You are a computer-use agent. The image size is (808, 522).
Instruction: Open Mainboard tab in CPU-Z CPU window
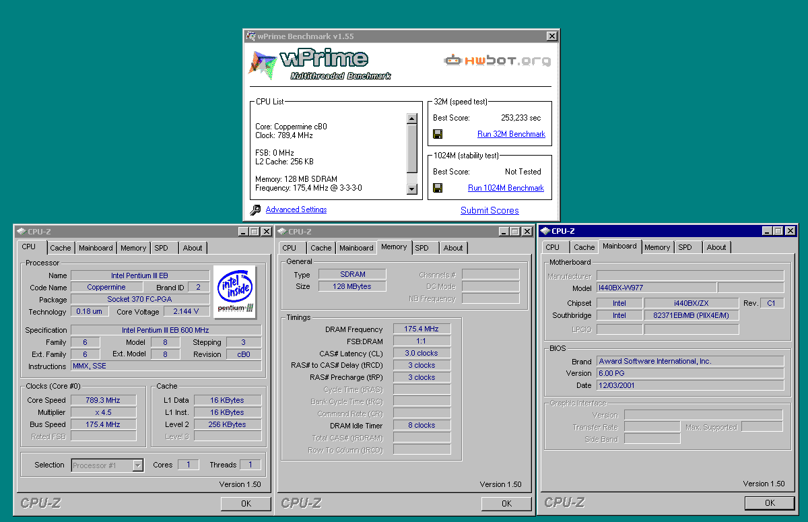coord(96,248)
